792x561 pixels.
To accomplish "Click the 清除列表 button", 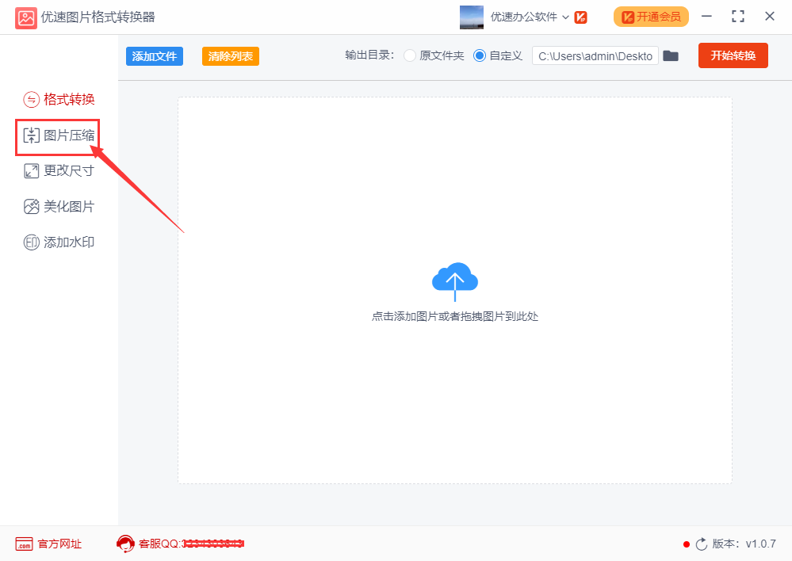I will tap(231, 56).
